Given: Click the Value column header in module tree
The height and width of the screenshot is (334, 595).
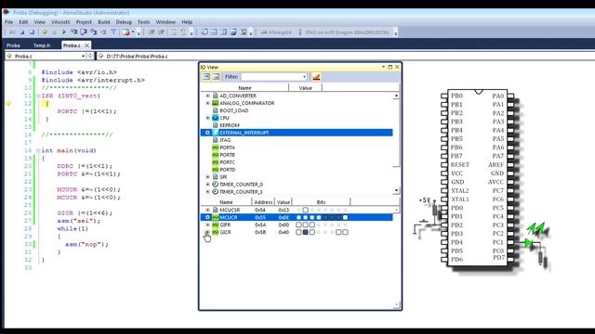Looking at the screenshot, I should point(306,88).
